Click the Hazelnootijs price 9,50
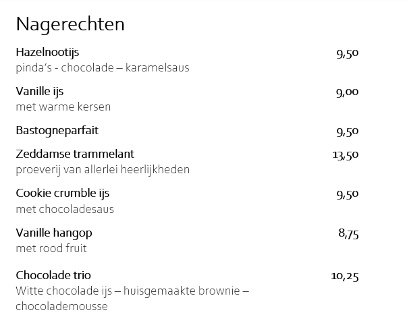Viewport: 407px width, 329px height. point(347,53)
